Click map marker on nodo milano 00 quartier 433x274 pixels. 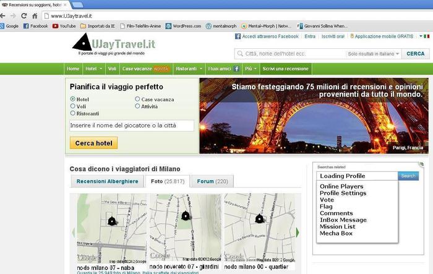(x=259, y=218)
